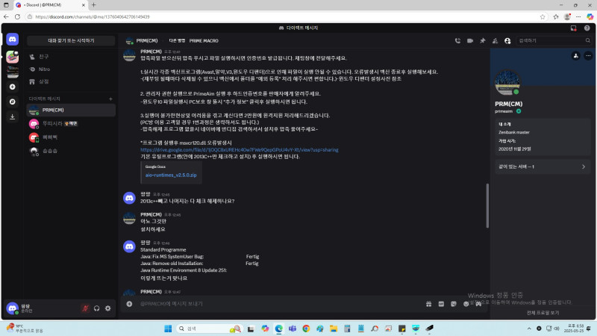This screenshot has height=336, width=597.
Task: Toggle headphone deafen
Action: (97, 308)
